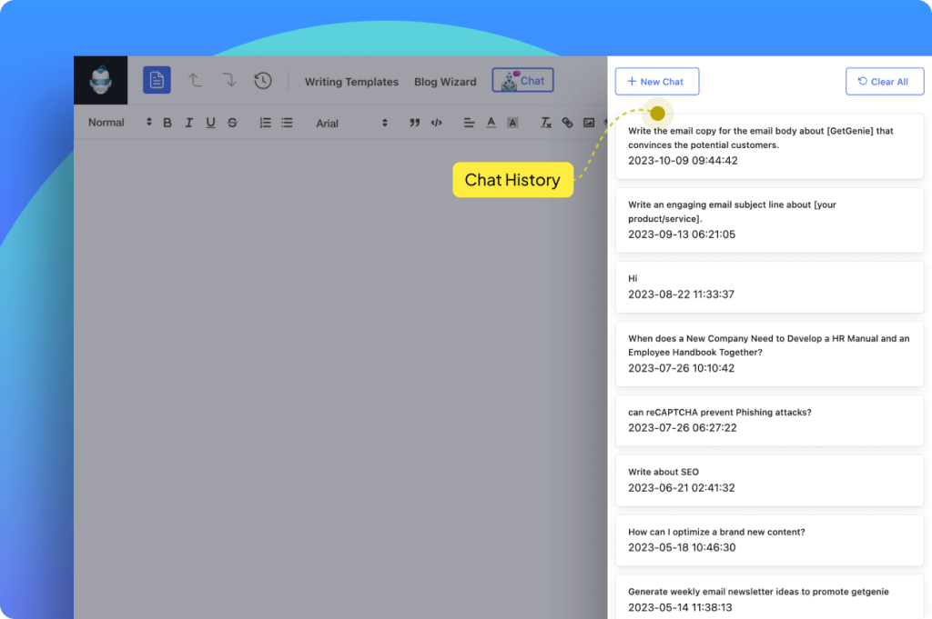This screenshot has height=619, width=932.
Task: Open the text alignment option
Action: (x=469, y=123)
